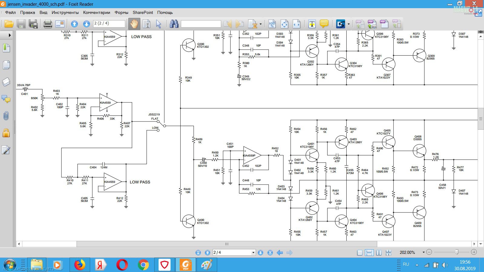Click the horizontal scrollbar right arrow

[x=474, y=244]
